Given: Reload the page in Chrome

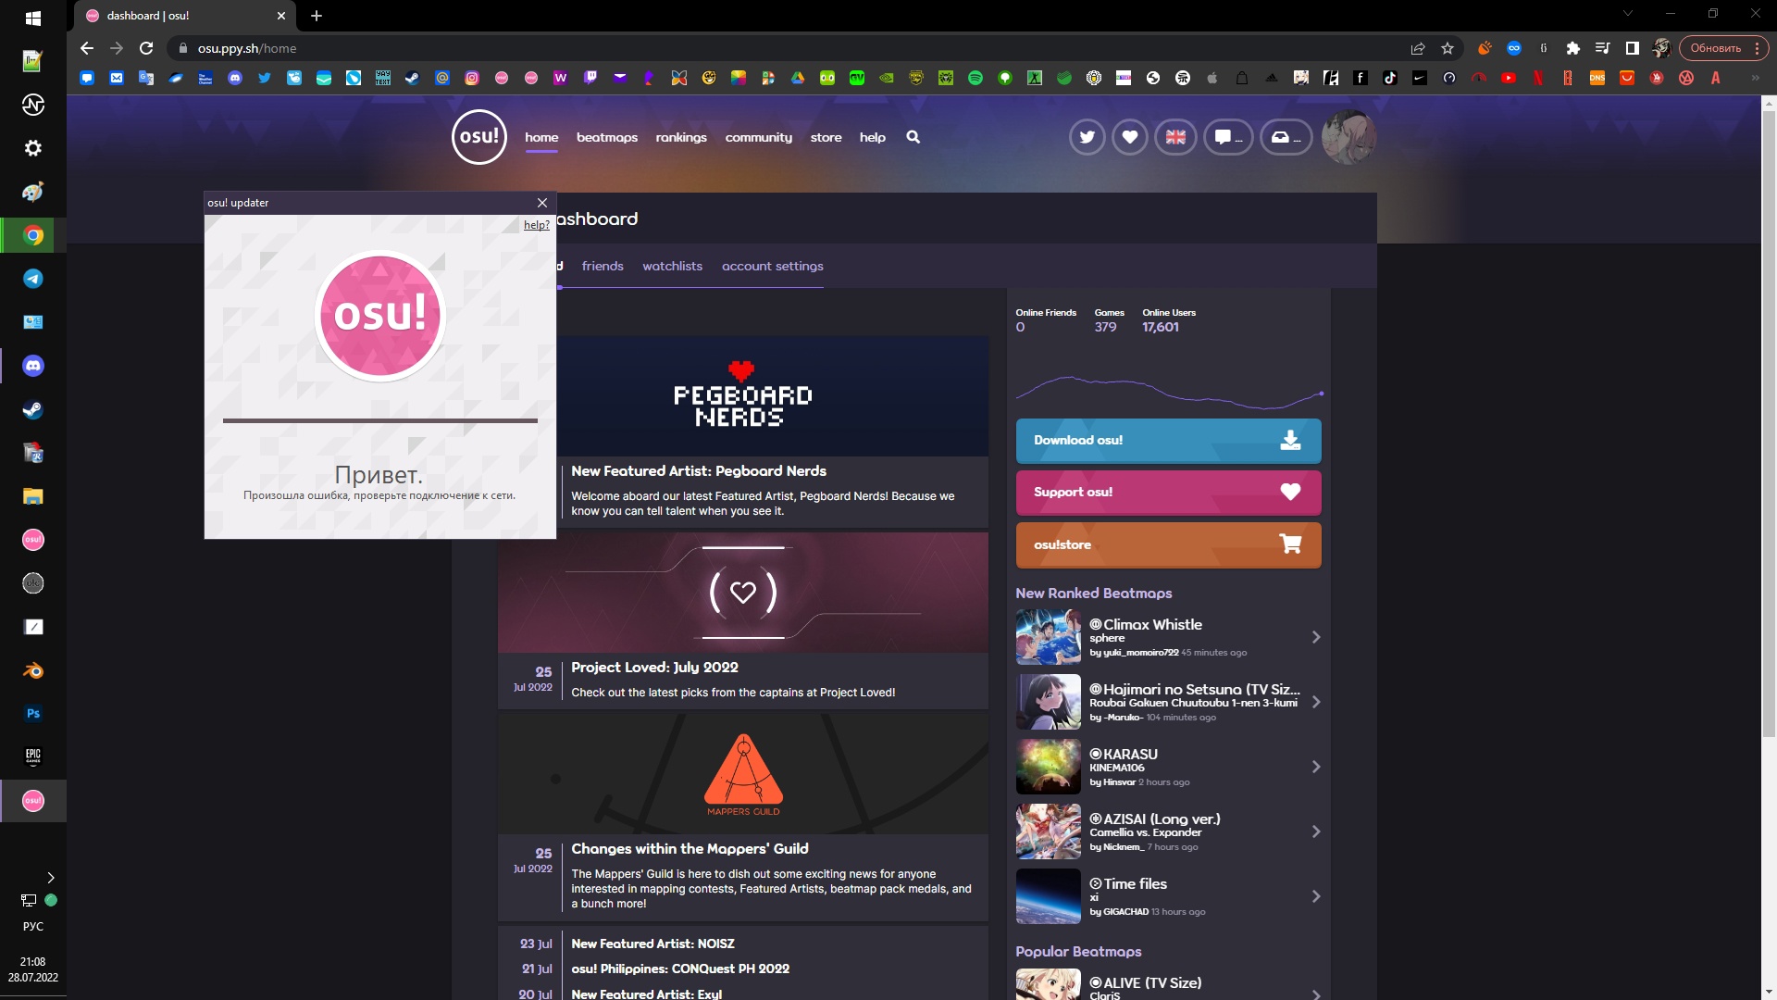Looking at the screenshot, I should click(x=146, y=48).
